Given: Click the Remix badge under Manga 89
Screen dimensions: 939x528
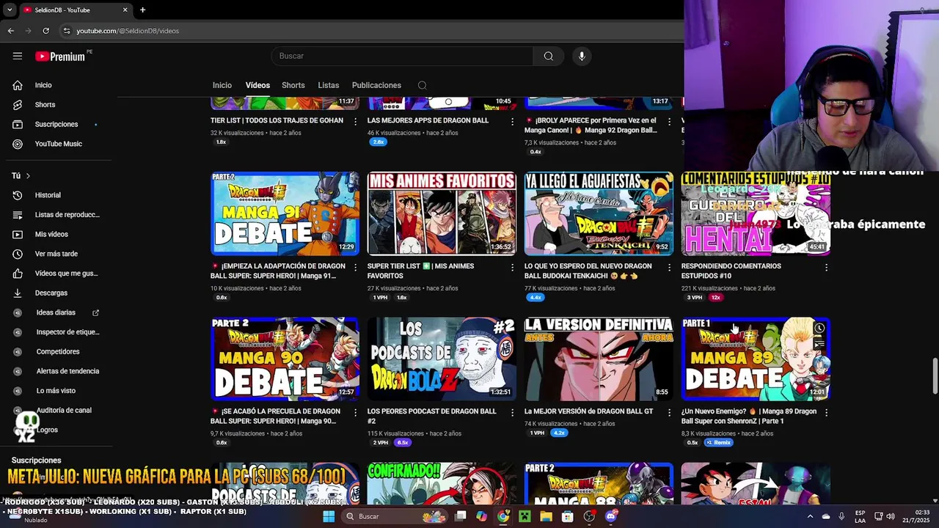Looking at the screenshot, I should pos(719,443).
